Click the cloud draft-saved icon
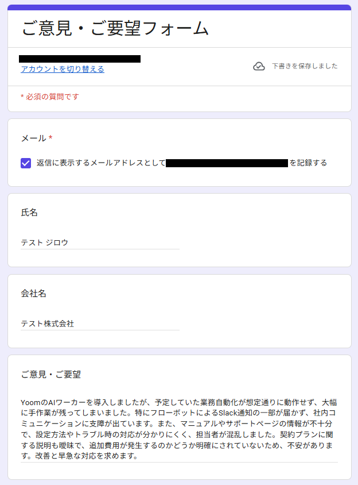358x485 pixels. [x=259, y=66]
